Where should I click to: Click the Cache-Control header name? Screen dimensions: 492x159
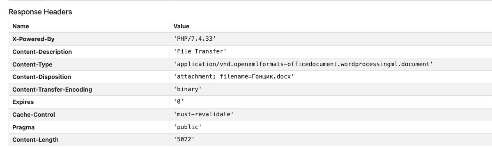coord(34,115)
